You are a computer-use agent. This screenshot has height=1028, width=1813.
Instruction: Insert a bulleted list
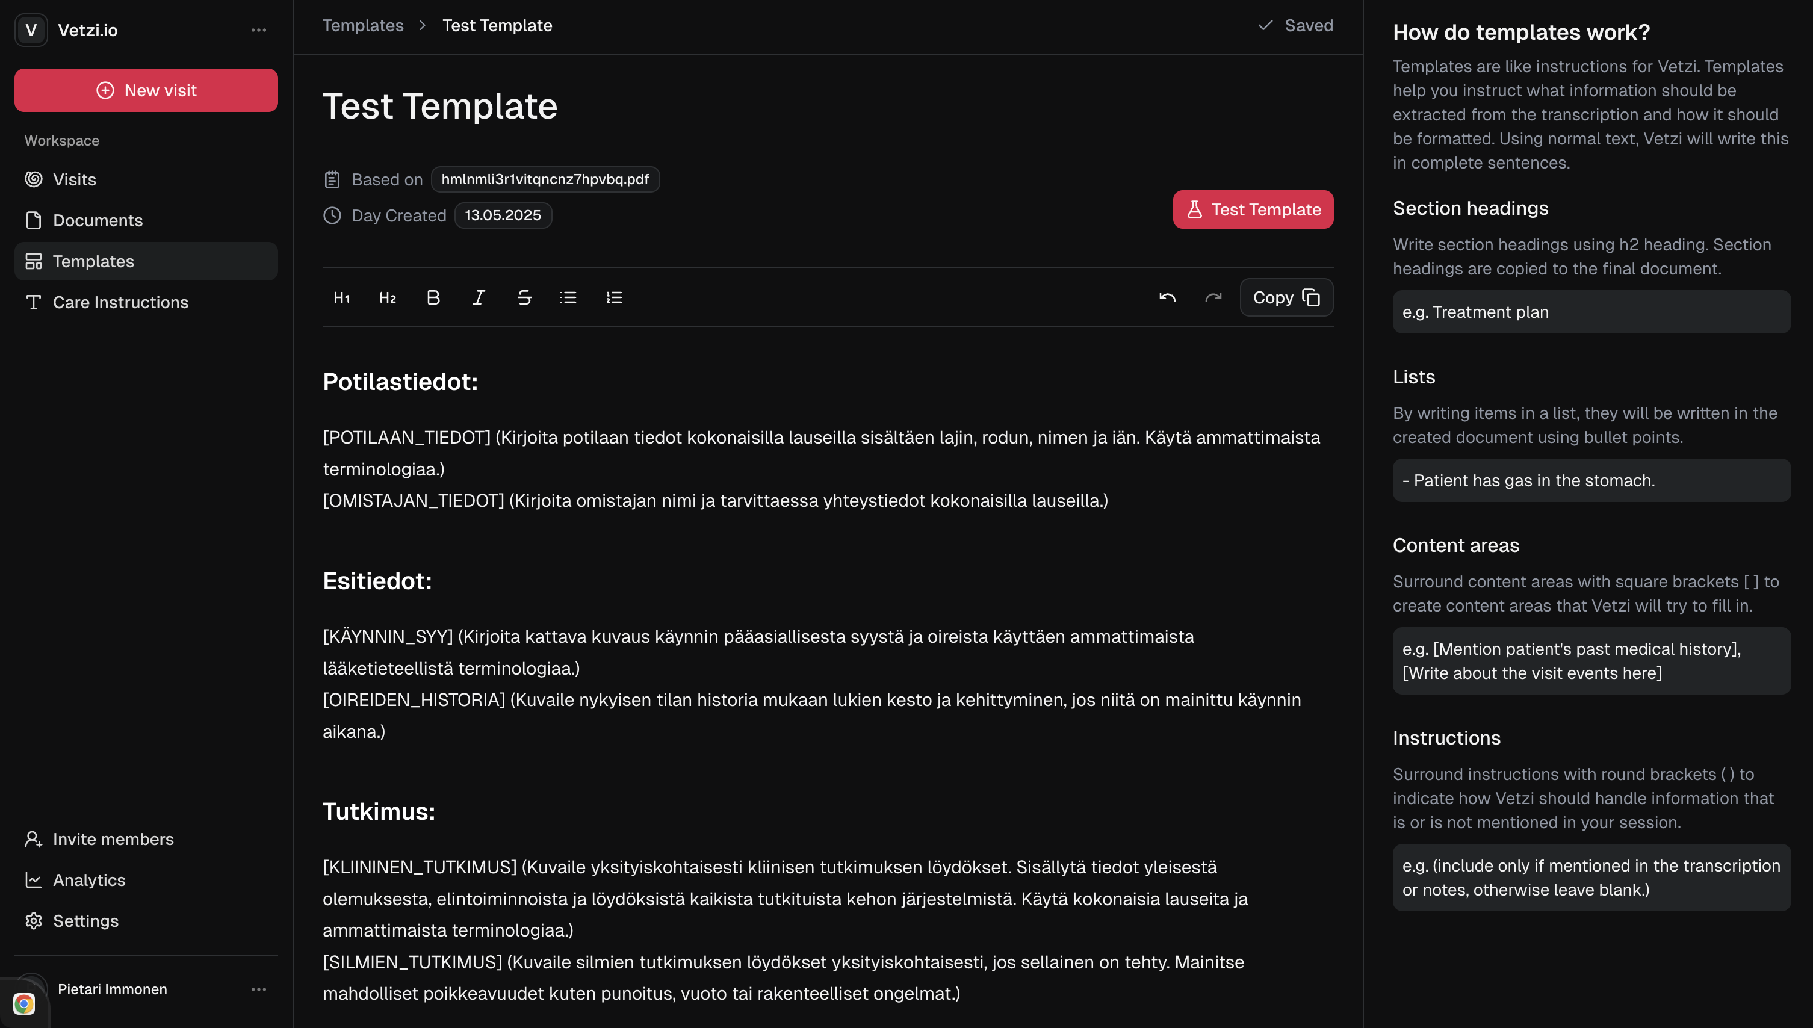(x=568, y=297)
